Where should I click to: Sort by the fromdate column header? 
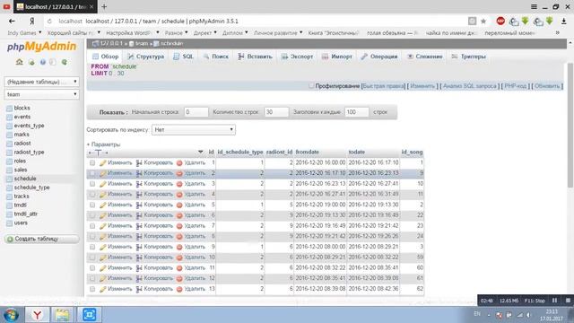click(307, 152)
